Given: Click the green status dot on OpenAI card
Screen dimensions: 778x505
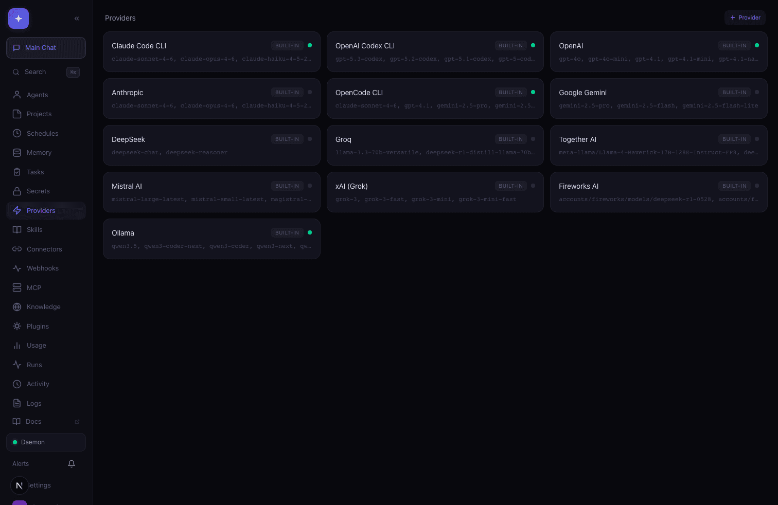Looking at the screenshot, I should pyautogui.click(x=757, y=45).
